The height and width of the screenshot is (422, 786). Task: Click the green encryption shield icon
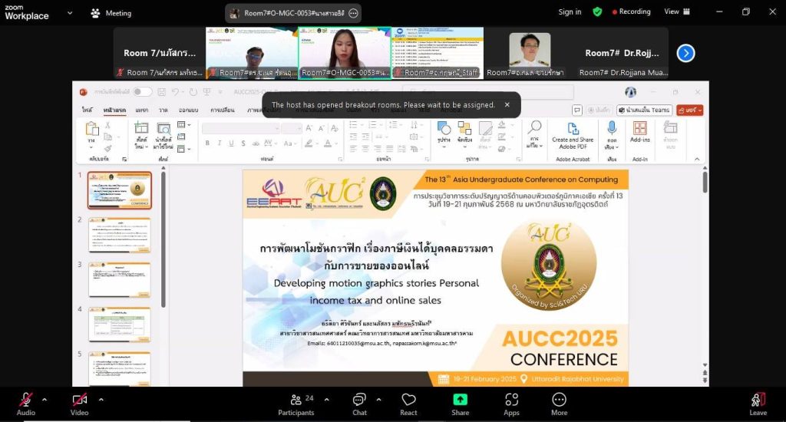(597, 12)
